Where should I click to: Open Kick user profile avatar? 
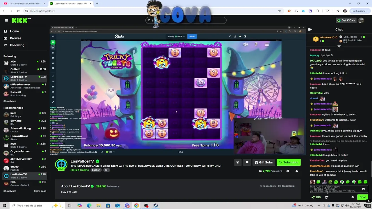coord(361,20)
